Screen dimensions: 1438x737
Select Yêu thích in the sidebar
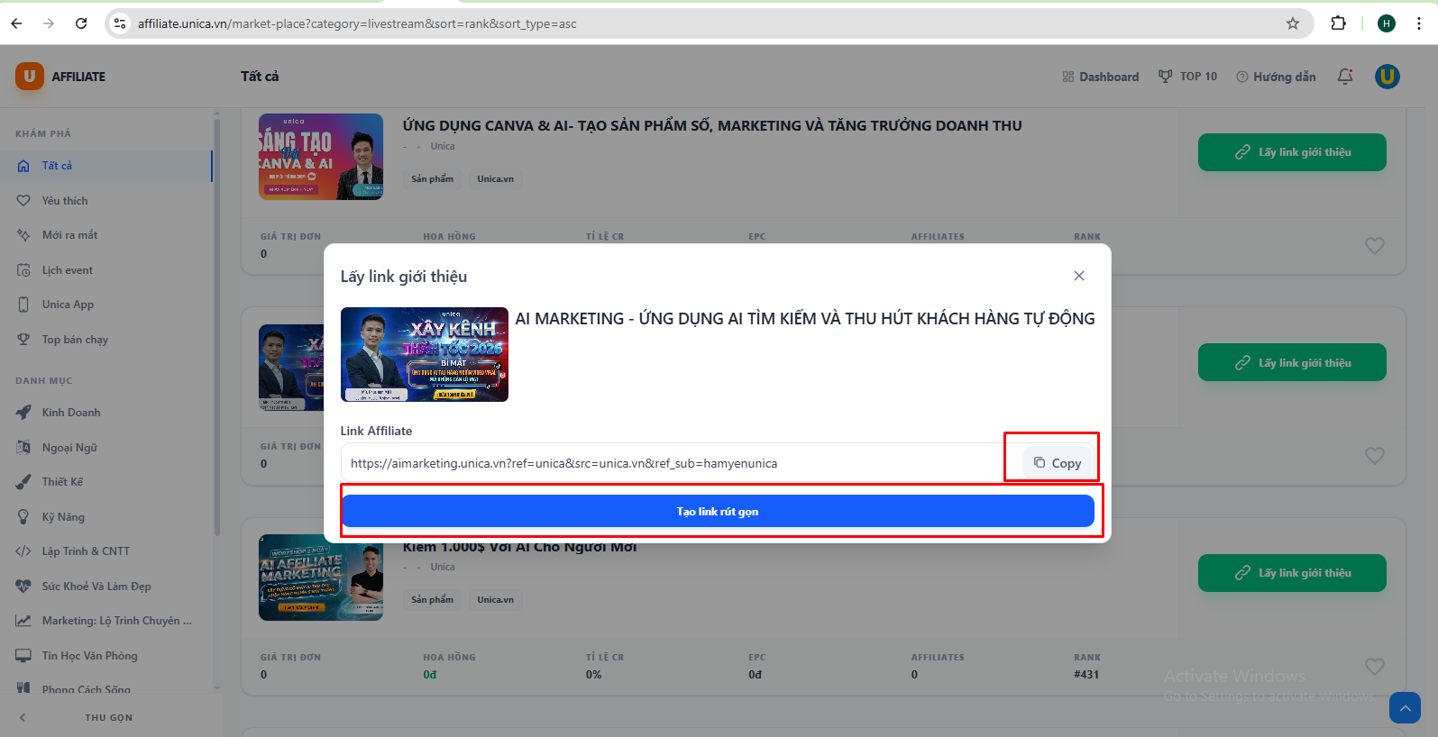click(65, 201)
